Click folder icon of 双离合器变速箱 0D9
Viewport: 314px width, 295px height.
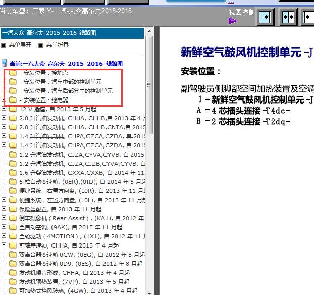[13, 264]
